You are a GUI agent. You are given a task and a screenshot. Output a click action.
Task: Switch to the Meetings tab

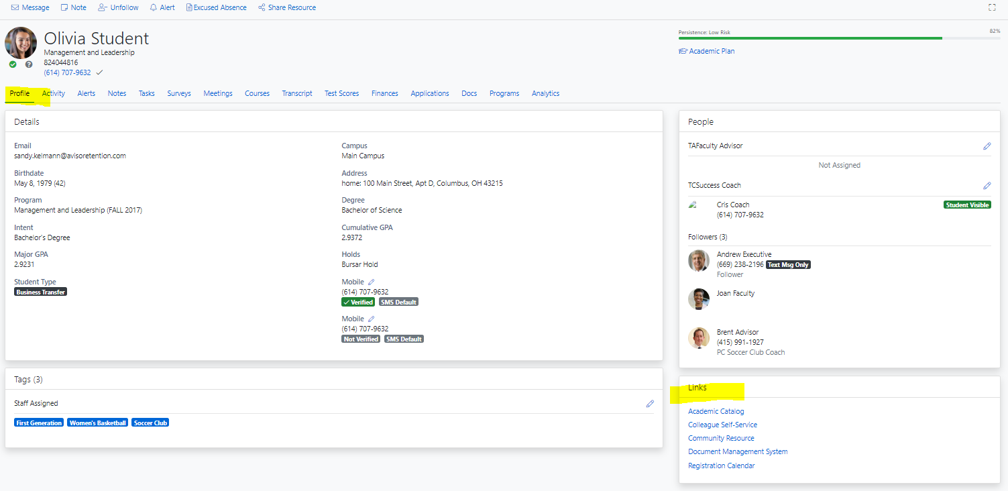tap(218, 93)
